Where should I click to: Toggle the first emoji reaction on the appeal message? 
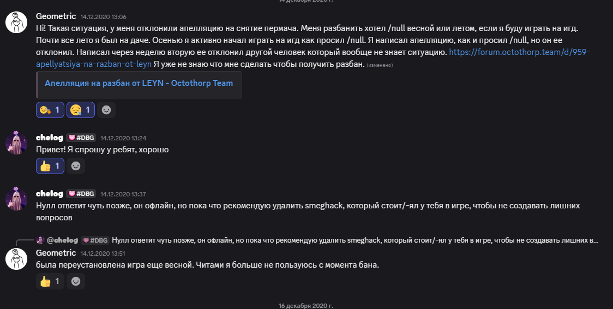(50, 110)
